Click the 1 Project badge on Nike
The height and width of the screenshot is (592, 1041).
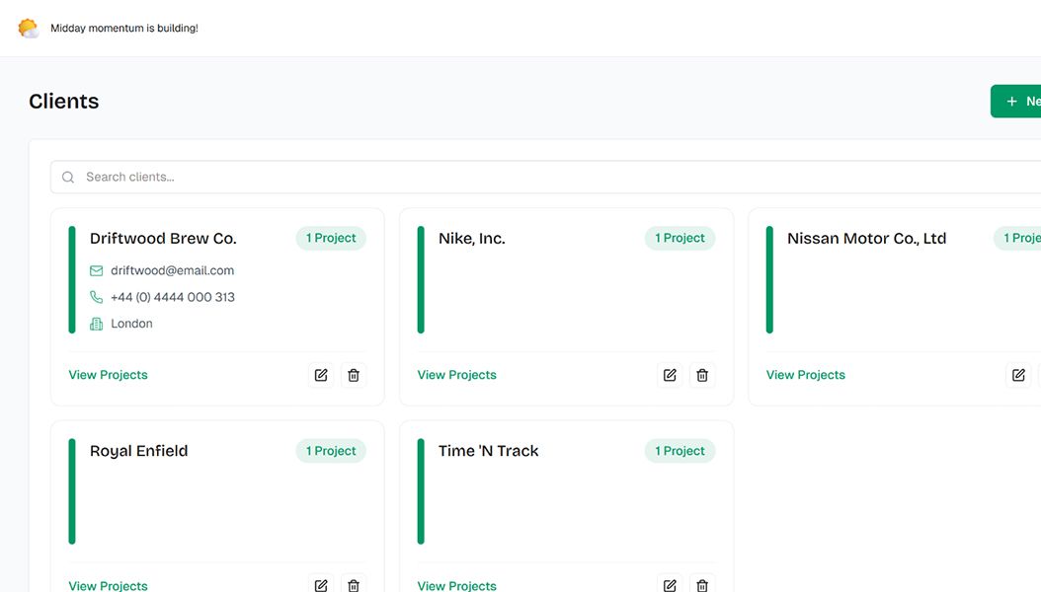(680, 238)
